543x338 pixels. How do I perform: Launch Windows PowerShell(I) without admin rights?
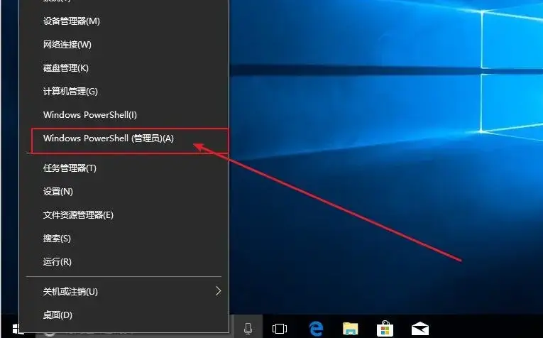89,115
